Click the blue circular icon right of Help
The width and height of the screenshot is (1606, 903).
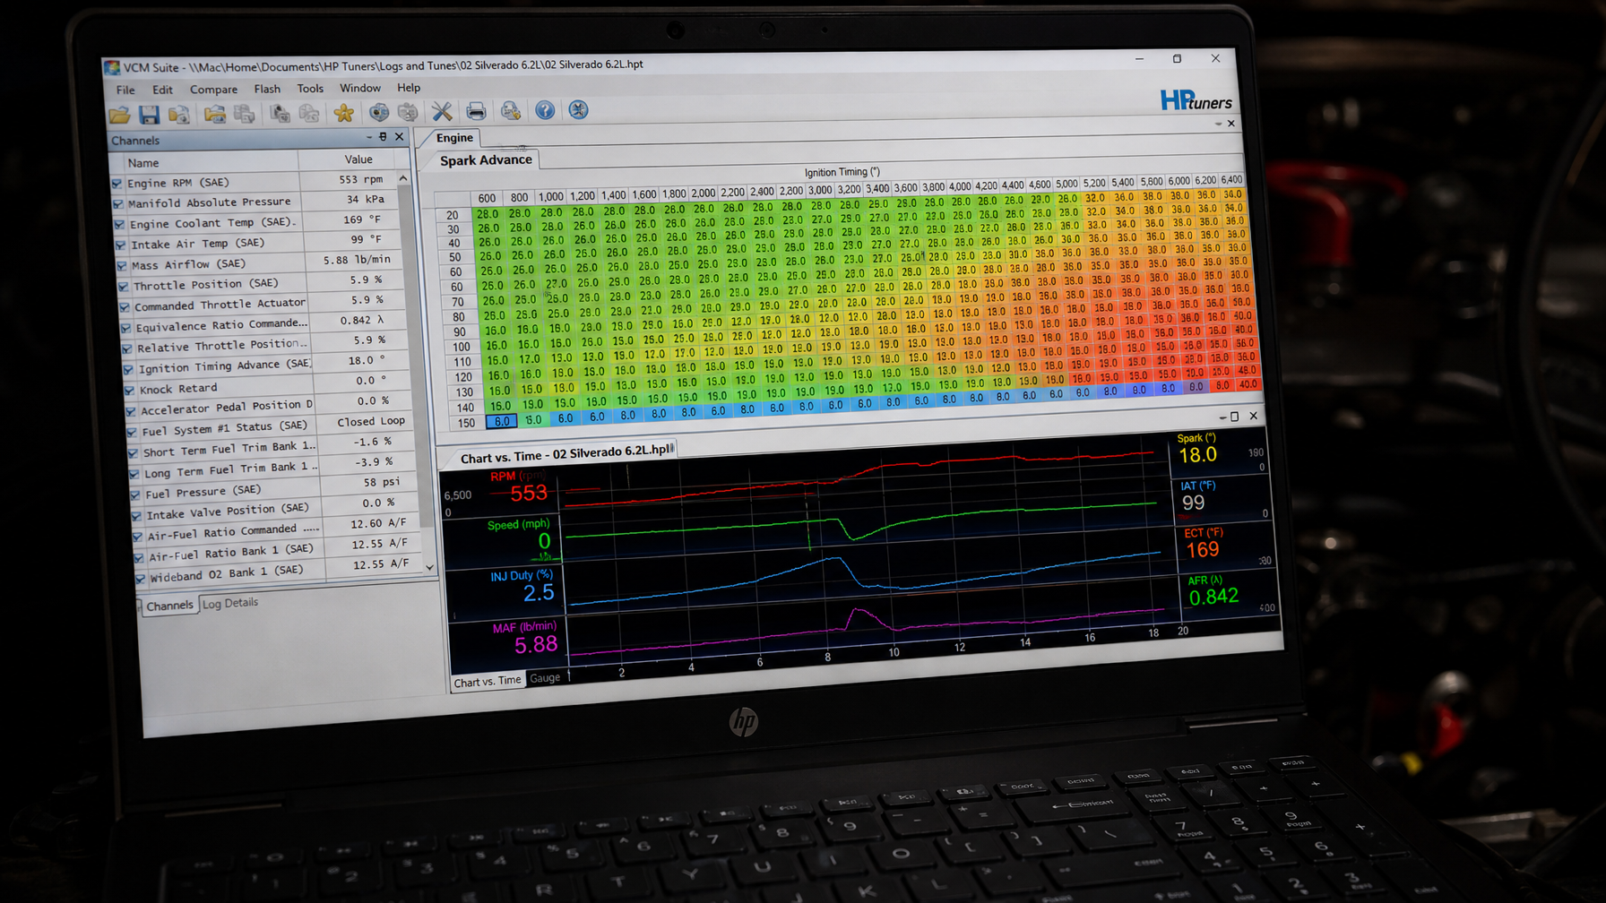(578, 110)
